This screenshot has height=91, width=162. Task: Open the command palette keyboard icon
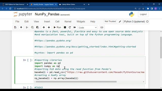tap(102, 28)
